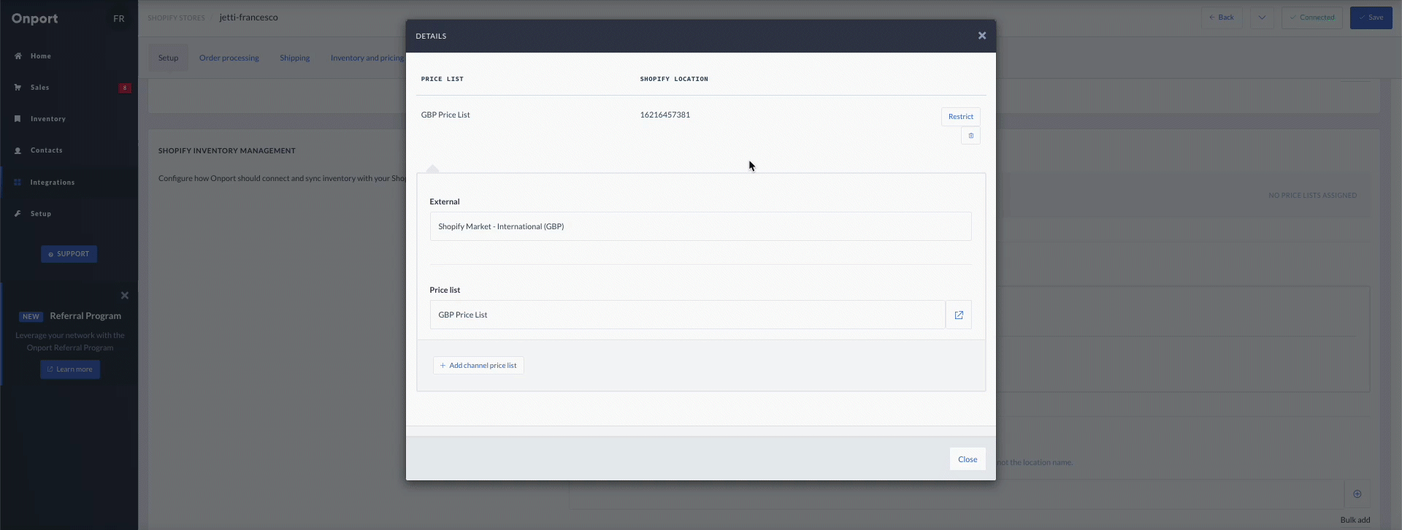1402x530 pixels.
Task: Click the Sales cart icon in the sidebar
Action: pyautogui.click(x=18, y=88)
